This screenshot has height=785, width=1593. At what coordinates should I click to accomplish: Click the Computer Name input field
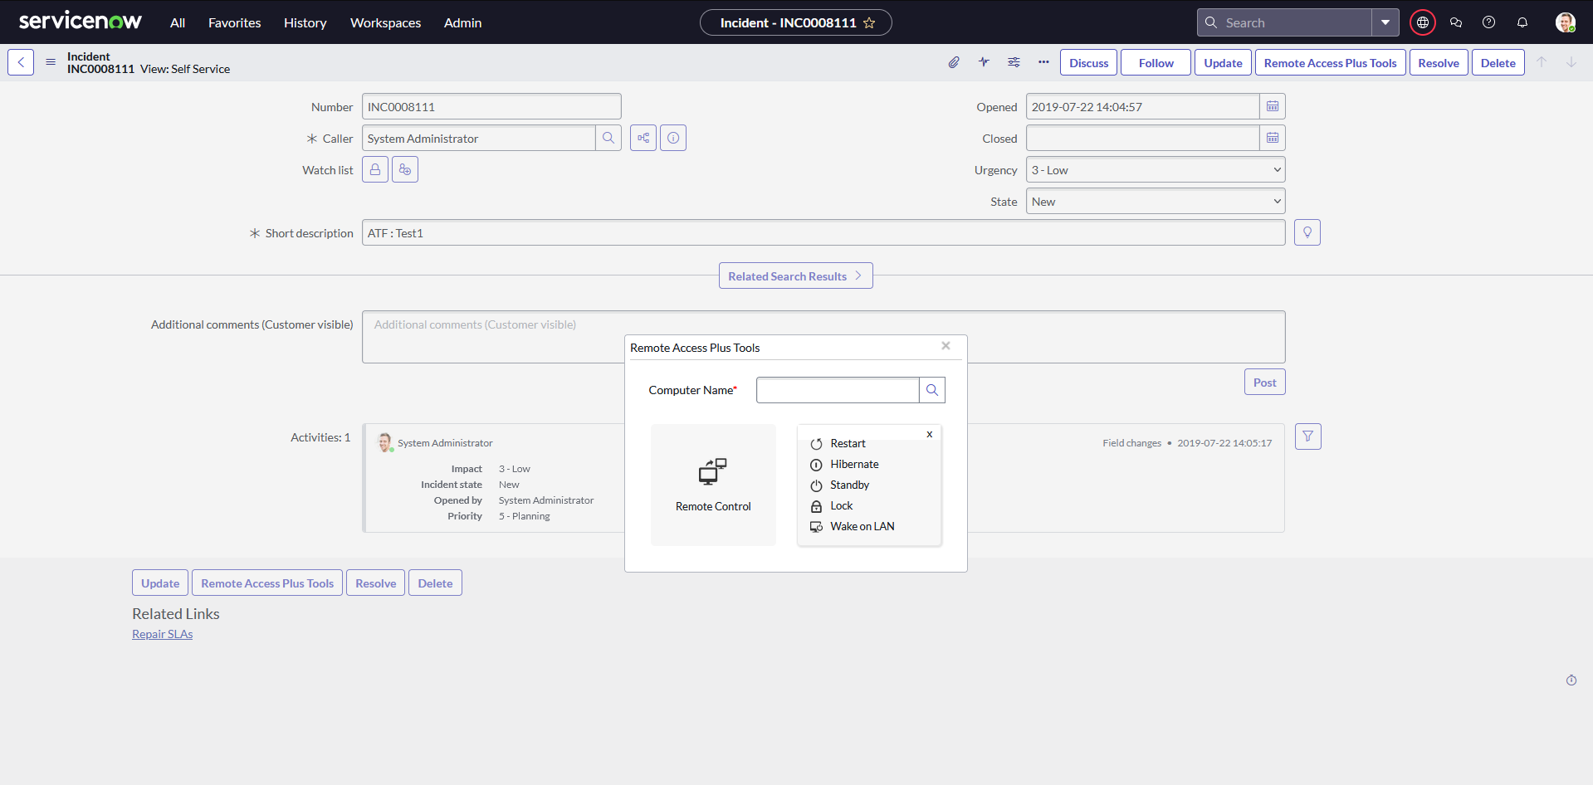tap(837, 390)
